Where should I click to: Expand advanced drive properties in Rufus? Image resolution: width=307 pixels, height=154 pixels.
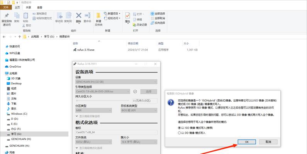coord(88,116)
